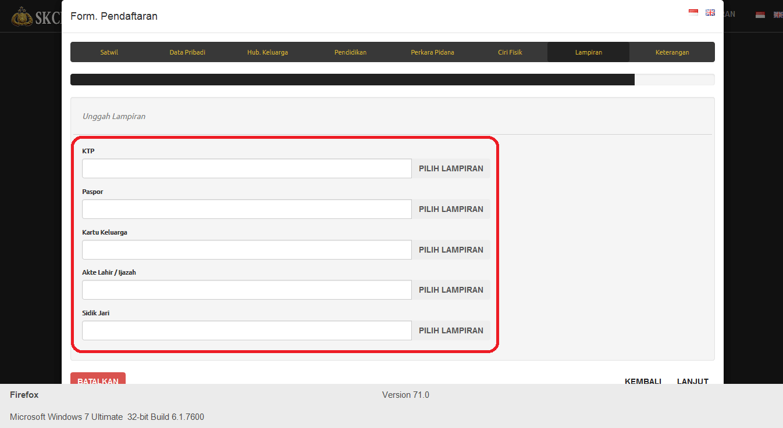Switch to the Hub. Keluarga tab
Screen dimensions: 783x428
(x=268, y=52)
